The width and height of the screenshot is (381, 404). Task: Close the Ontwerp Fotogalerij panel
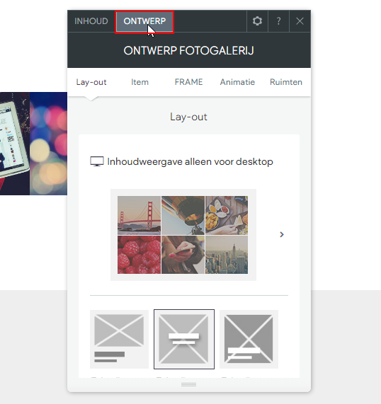(x=300, y=21)
